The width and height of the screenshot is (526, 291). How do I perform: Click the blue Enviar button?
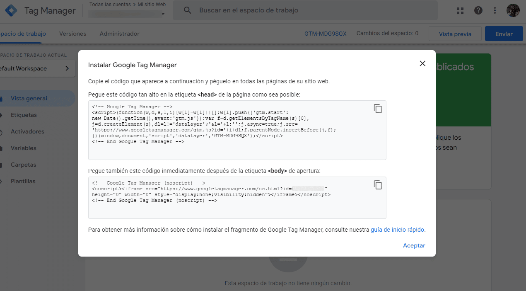point(504,34)
